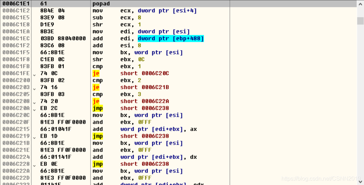Select instruction add esi, 8
The image size is (364, 185).
pos(117,46)
